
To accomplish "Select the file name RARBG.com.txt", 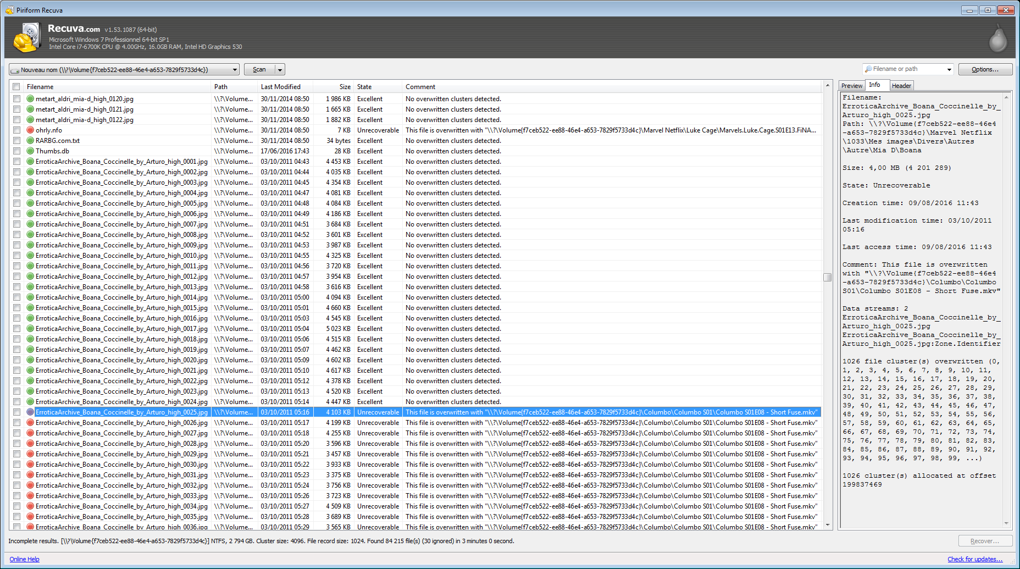I will (x=58, y=141).
